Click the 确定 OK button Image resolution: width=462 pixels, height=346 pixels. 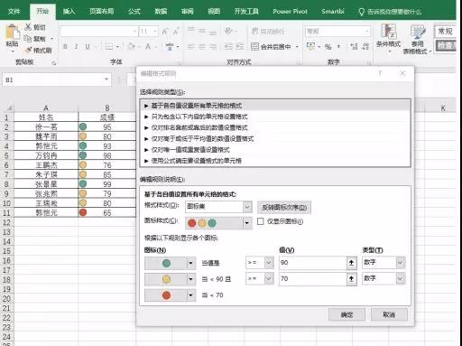346,314
